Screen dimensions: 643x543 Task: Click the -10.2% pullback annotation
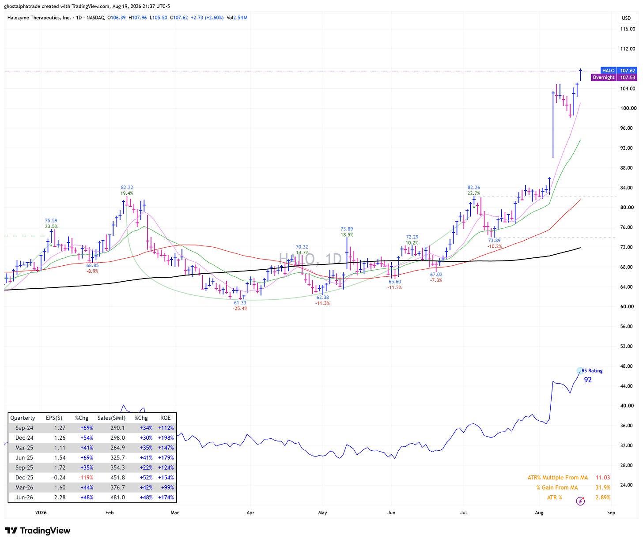494,246
